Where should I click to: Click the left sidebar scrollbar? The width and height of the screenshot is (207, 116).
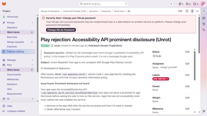[38, 45]
